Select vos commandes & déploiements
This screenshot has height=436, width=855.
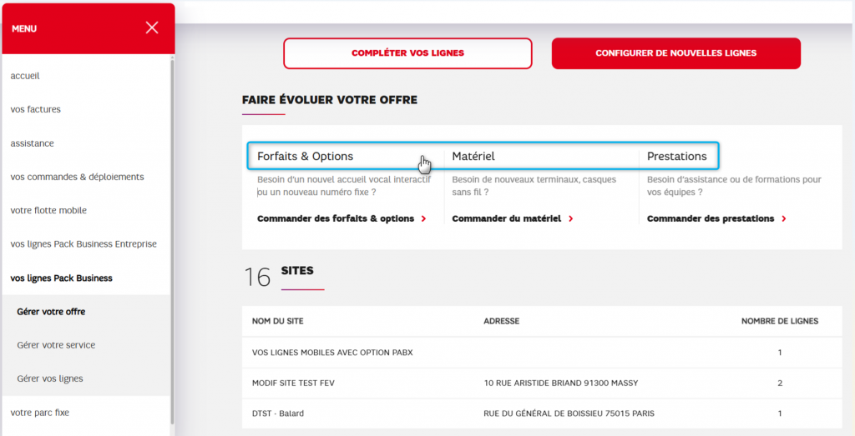click(x=77, y=177)
